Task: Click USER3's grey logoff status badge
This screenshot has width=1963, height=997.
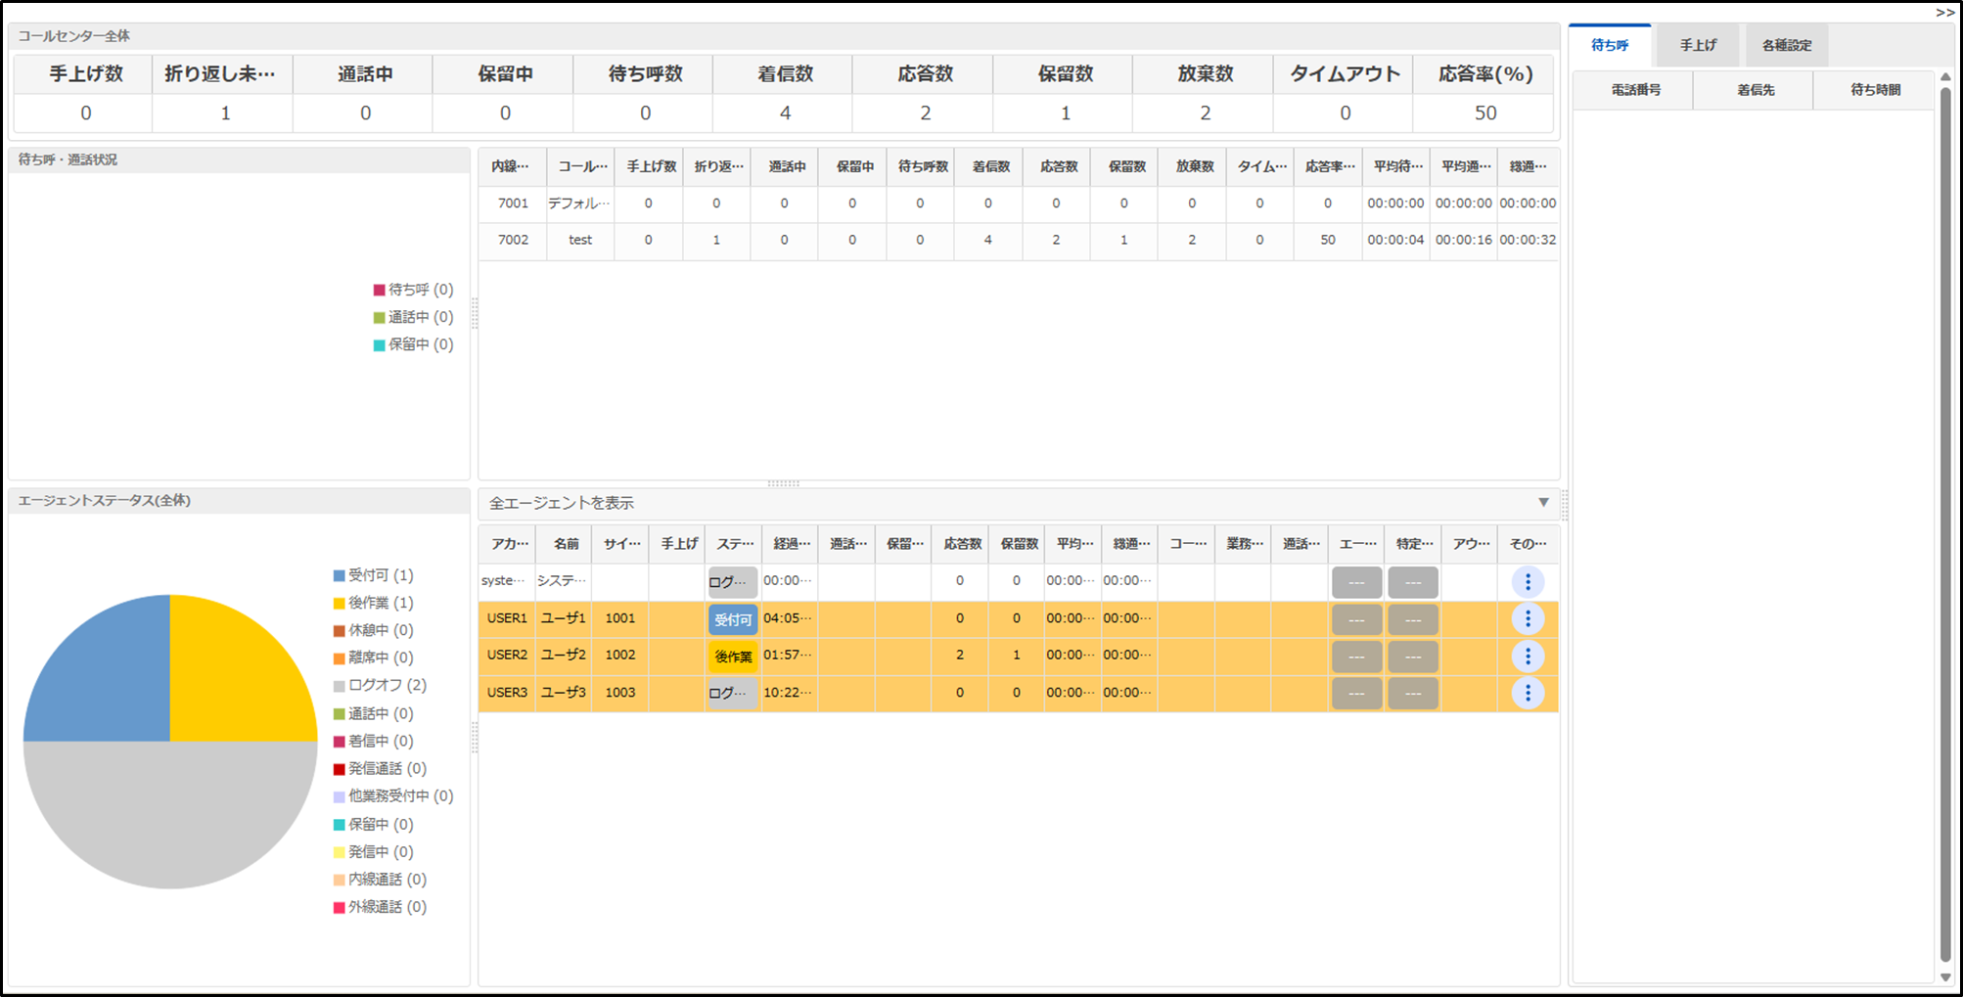Action: tap(732, 693)
